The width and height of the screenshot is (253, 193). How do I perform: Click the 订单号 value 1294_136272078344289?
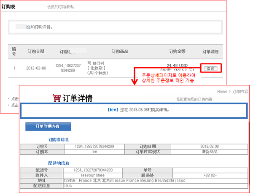94,147
